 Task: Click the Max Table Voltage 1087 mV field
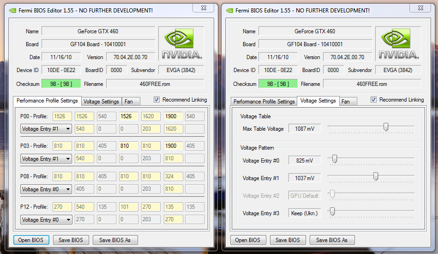click(x=305, y=129)
